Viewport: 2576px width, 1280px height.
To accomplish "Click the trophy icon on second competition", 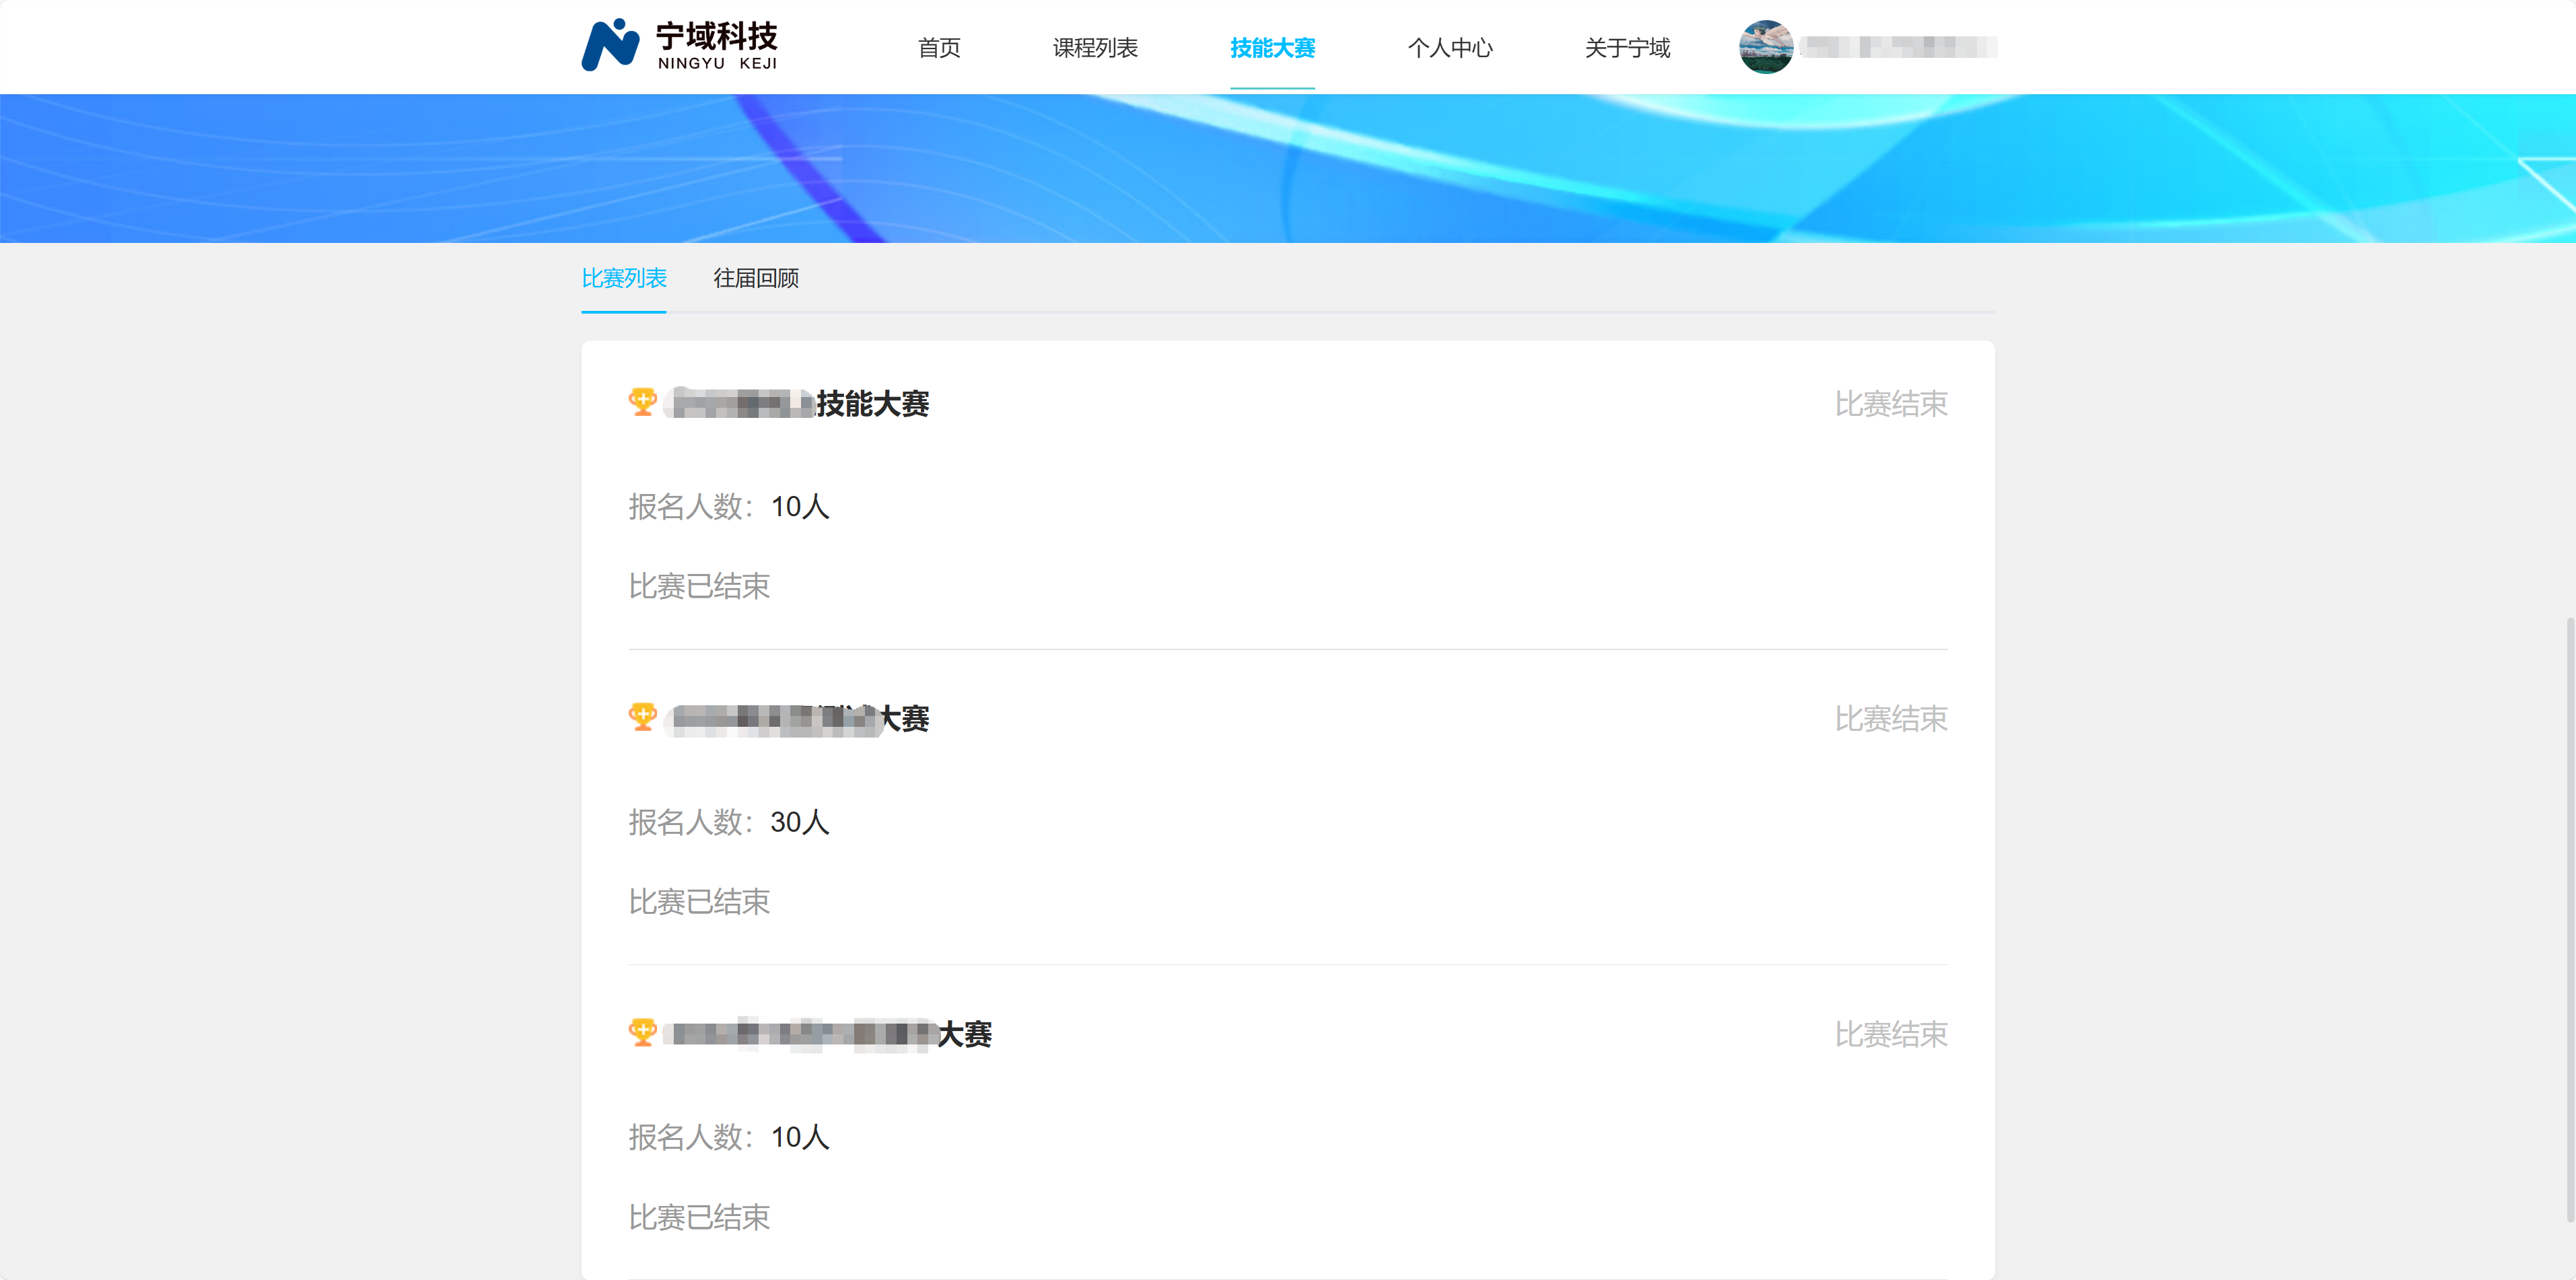I will (x=643, y=718).
